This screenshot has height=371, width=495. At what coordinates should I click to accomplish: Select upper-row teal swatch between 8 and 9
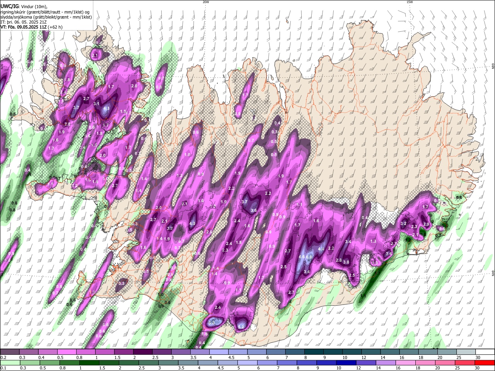coord(314,352)
